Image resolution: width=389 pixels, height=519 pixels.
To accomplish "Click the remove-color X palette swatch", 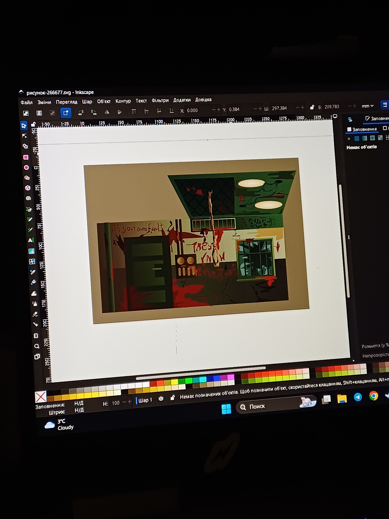I will [x=41, y=397].
